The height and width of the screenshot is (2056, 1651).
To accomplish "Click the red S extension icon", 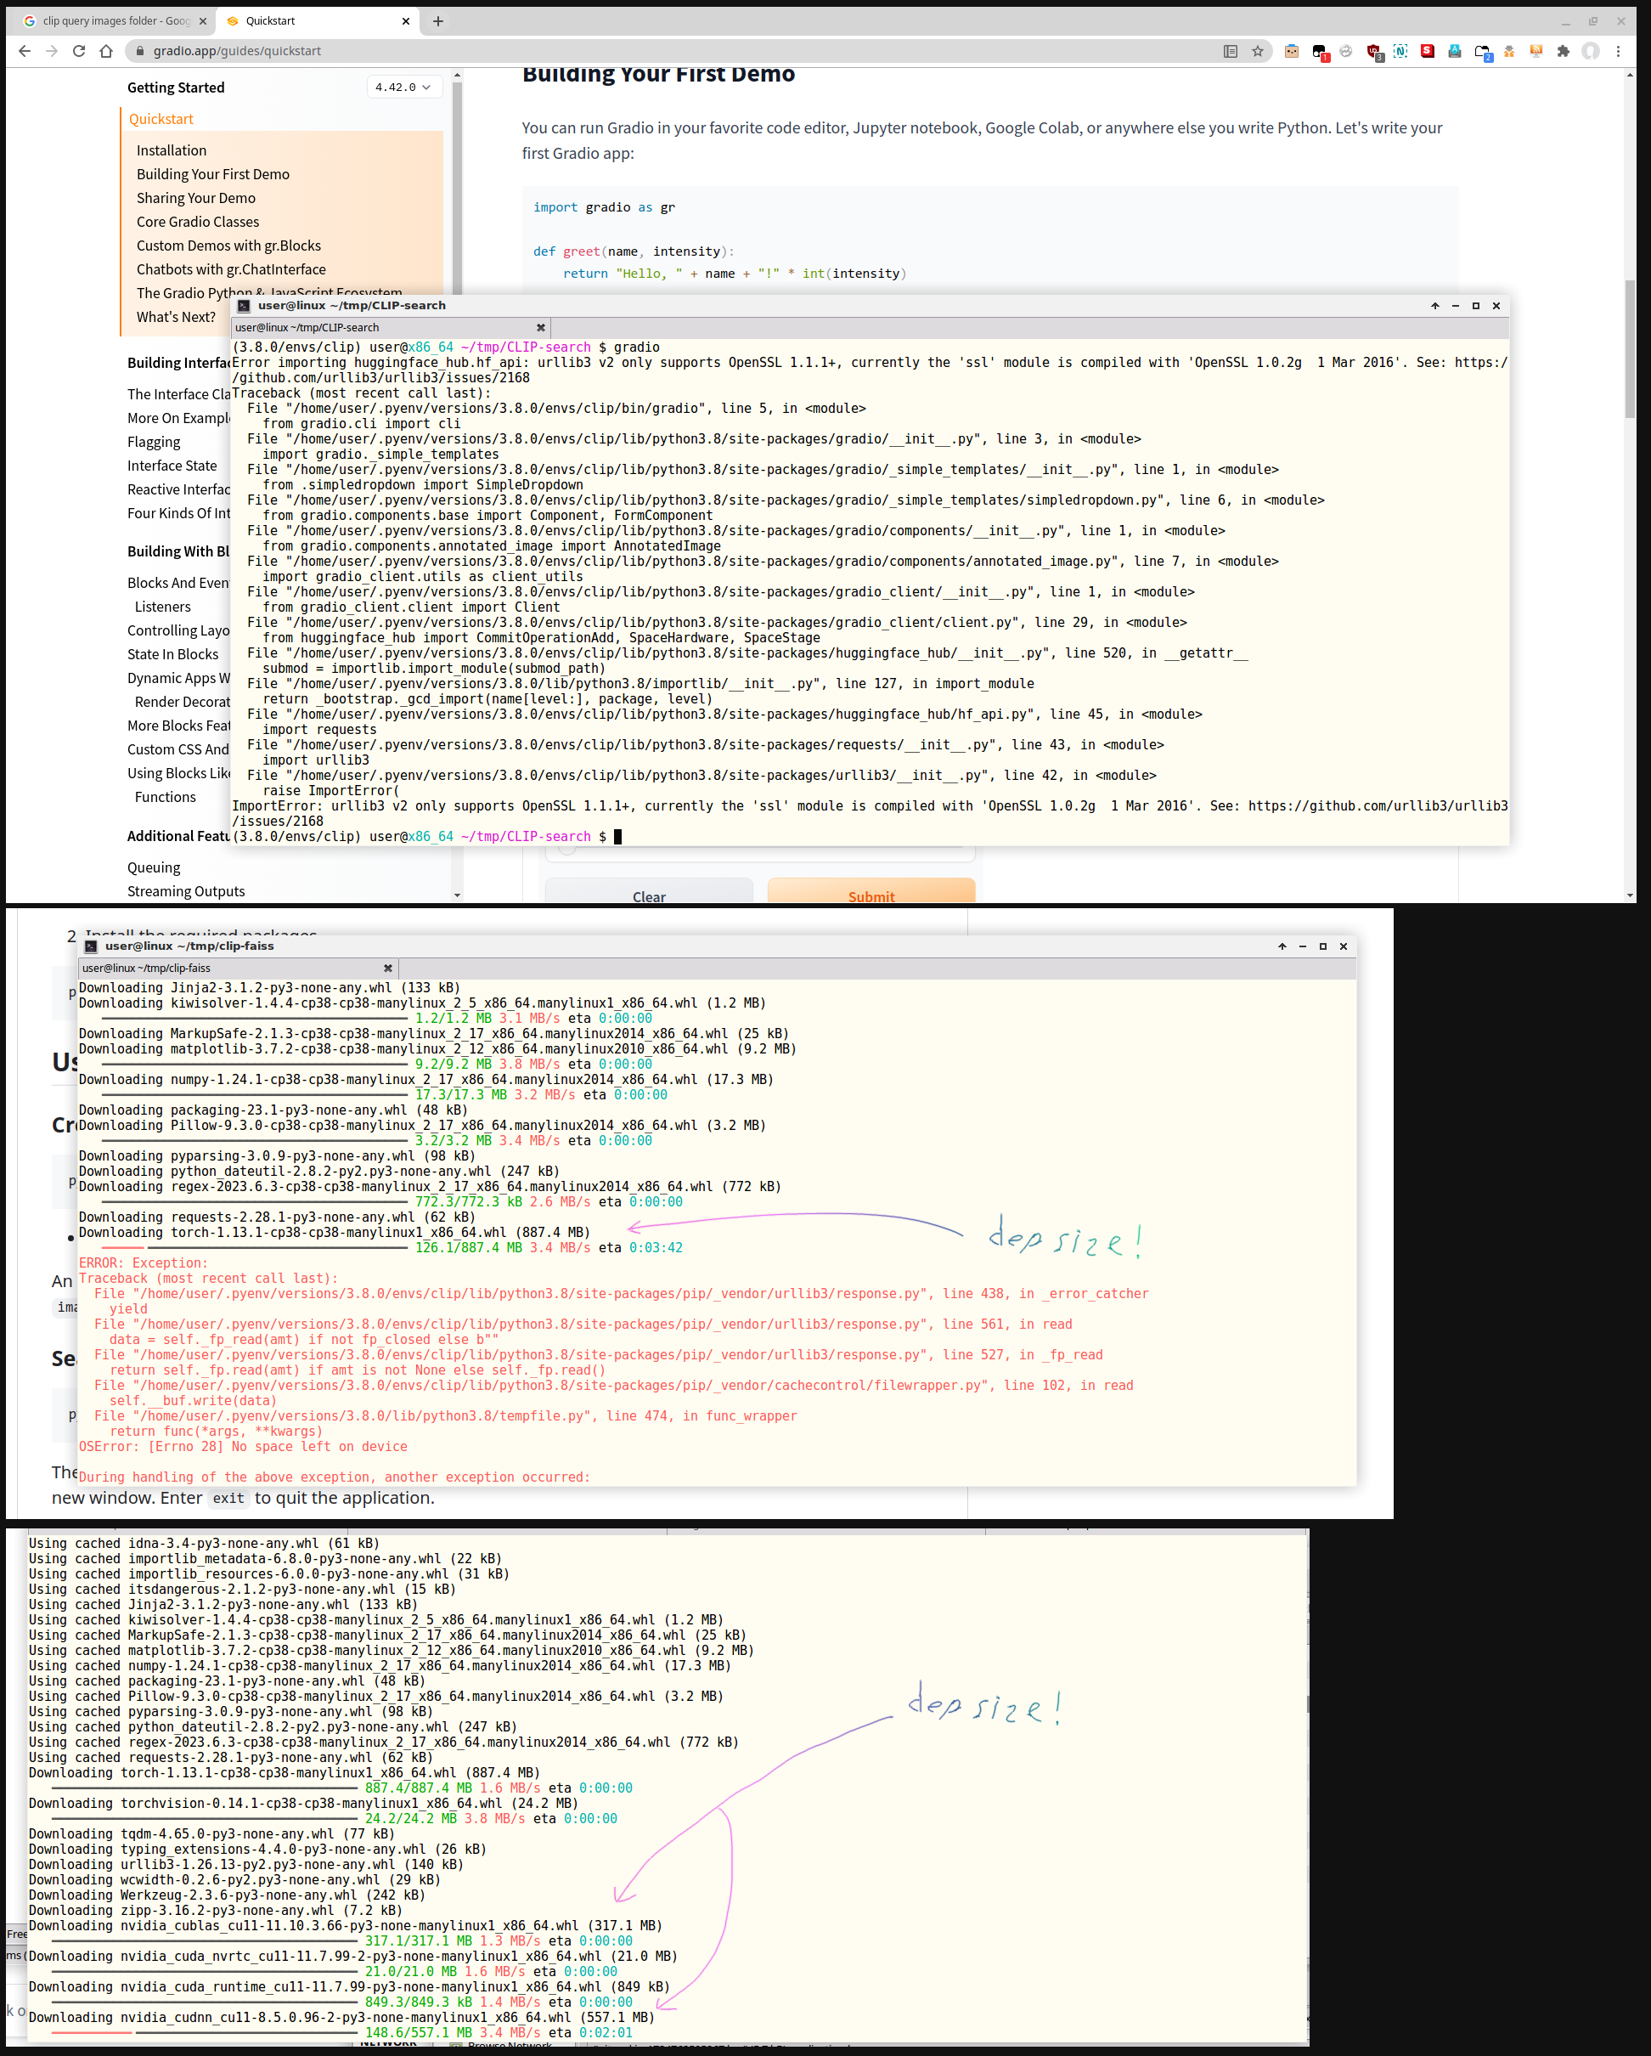I will click(x=1427, y=52).
